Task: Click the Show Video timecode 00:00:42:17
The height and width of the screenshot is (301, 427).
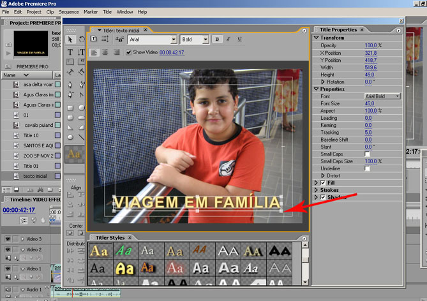Action: (172, 52)
